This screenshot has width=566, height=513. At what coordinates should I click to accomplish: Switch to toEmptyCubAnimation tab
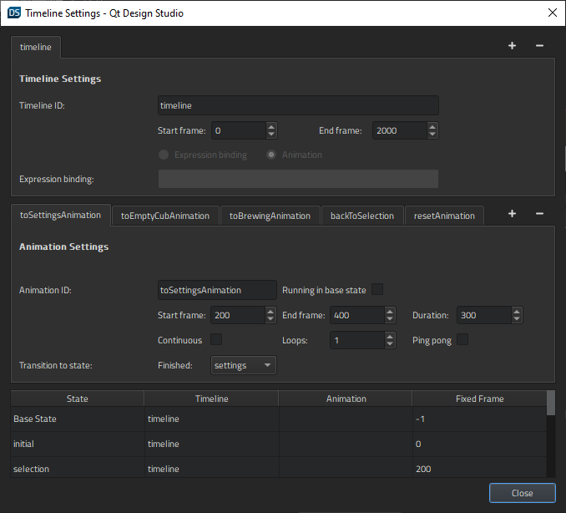(x=165, y=216)
